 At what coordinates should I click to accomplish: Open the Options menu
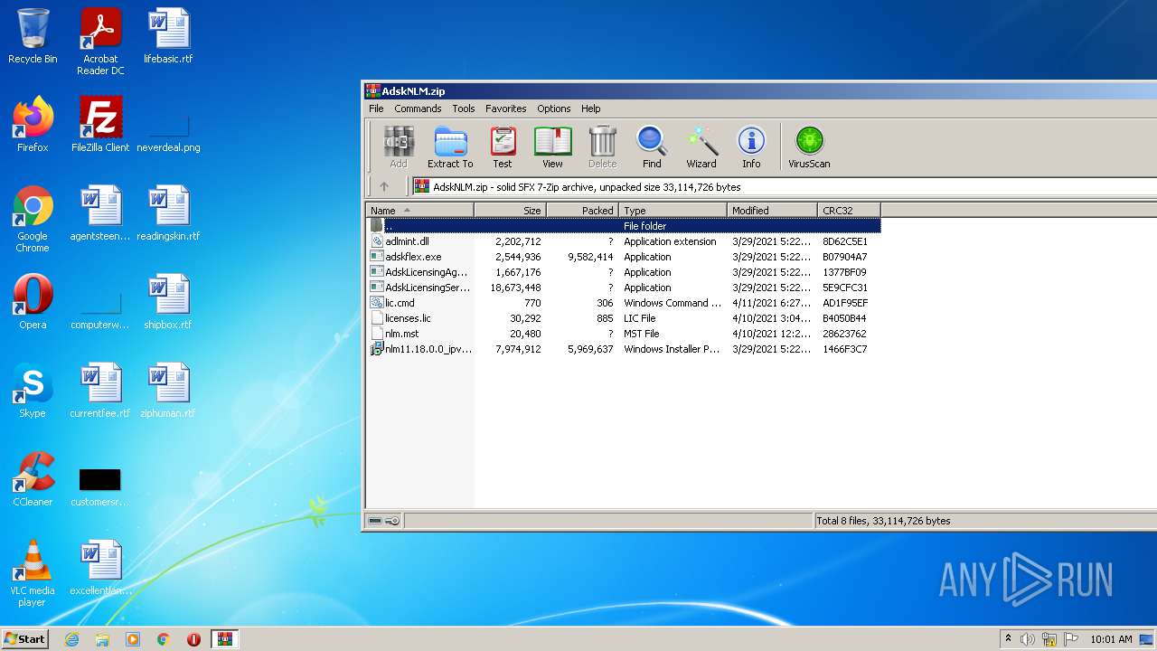coord(554,108)
